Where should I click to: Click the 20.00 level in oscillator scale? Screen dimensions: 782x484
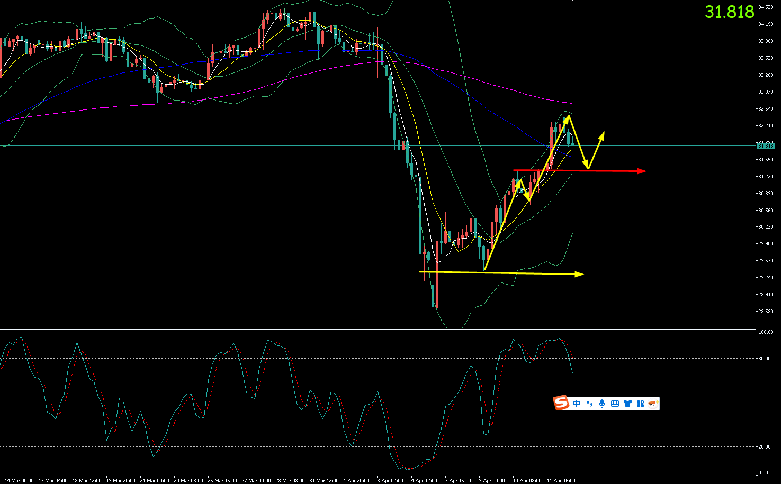point(764,446)
